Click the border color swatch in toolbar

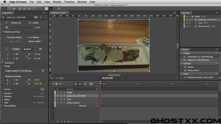click(51, 9)
